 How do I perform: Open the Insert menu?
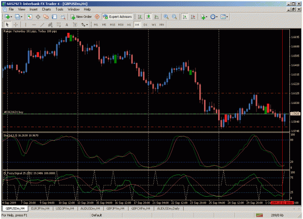pyautogui.click(x=33, y=9)
